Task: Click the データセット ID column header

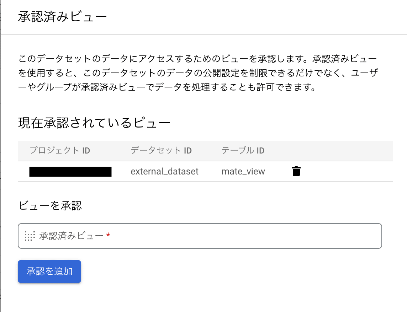Action: tap(160, 150)
